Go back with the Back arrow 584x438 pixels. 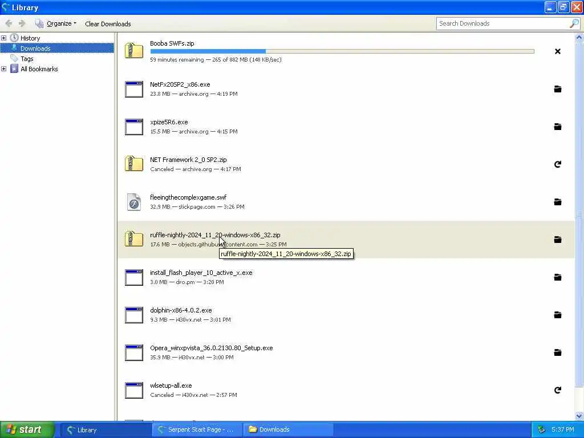click(x=9, y=23)
